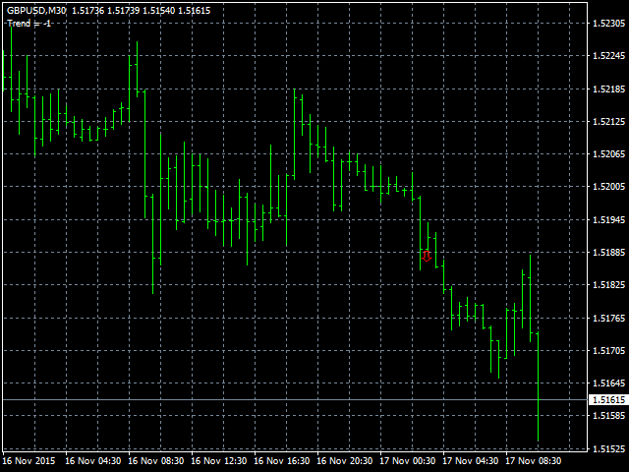
Task: Click the last long bar reaching 1.51540
Action: pos(538,386)
